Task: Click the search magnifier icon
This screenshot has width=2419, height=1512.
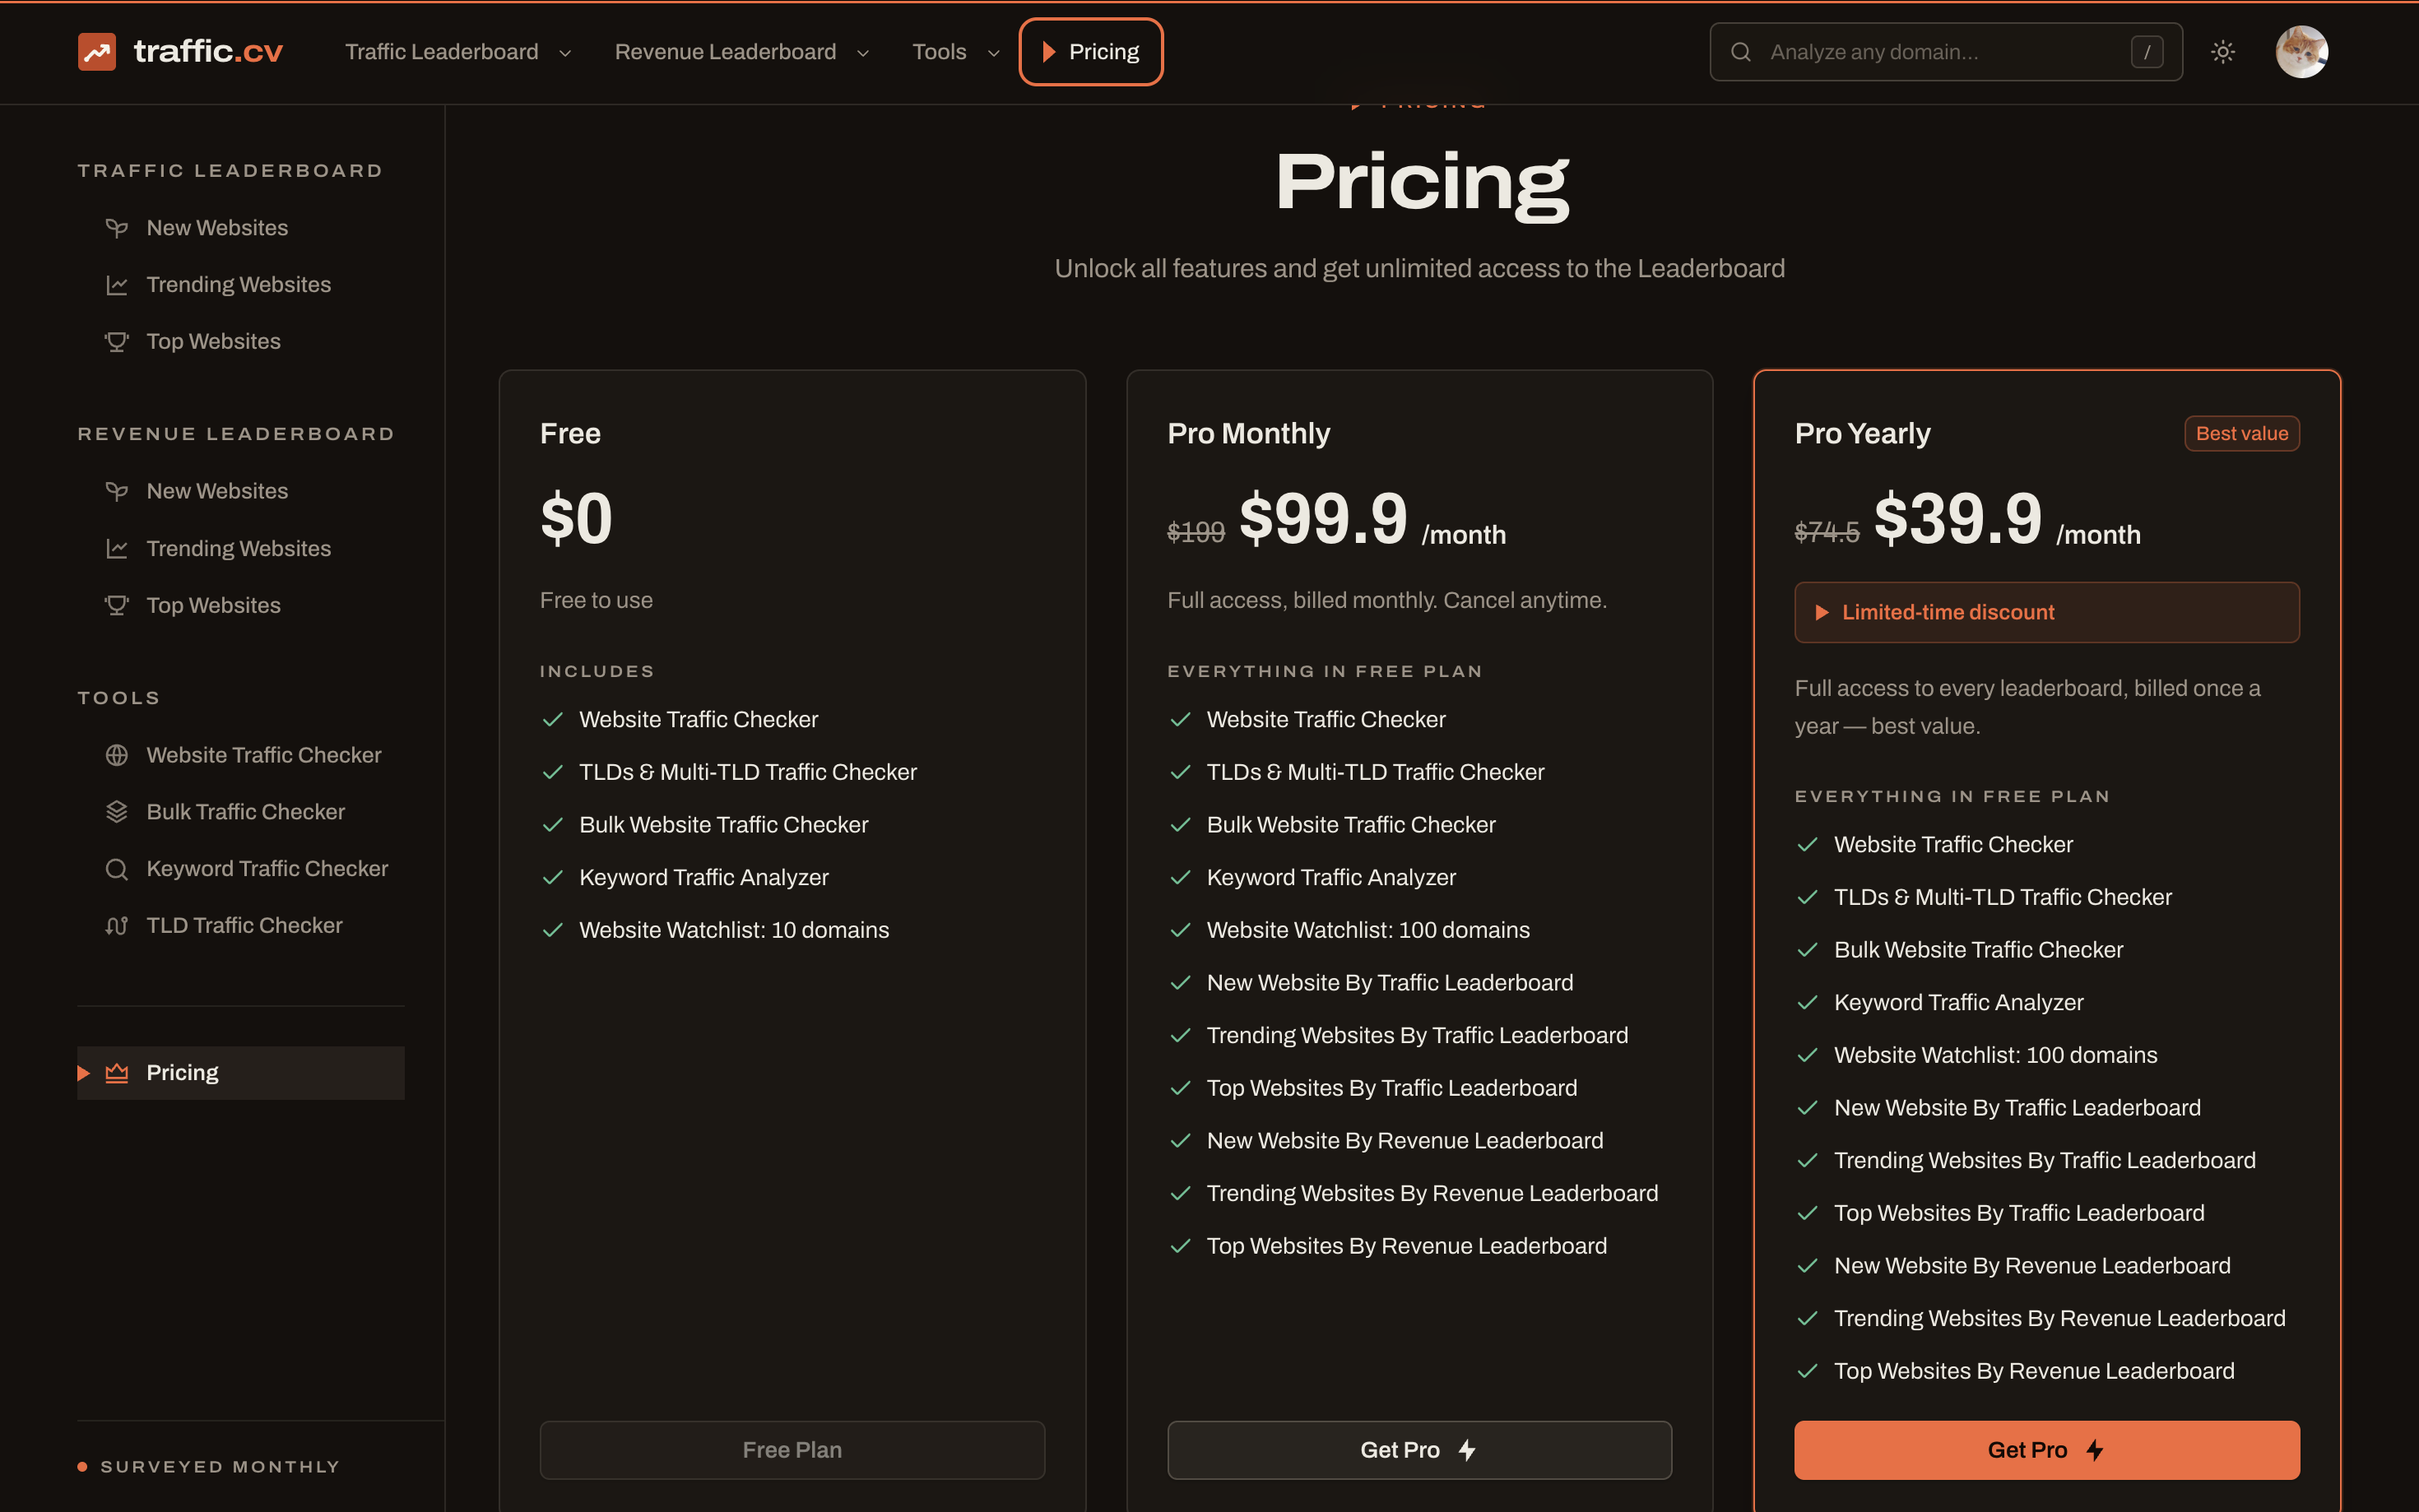Action: tap(1740, 52)
